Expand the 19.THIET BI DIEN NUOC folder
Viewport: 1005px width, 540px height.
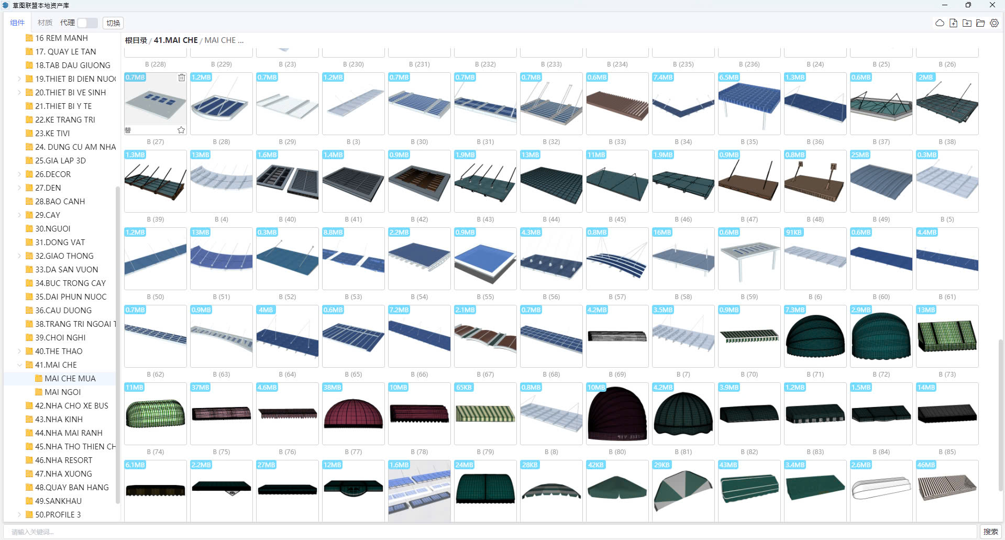pos(19,79)
